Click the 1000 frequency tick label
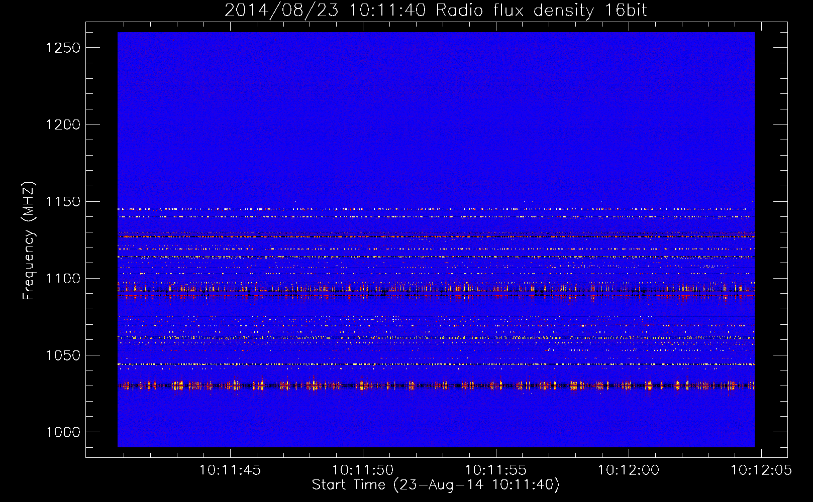Image resolution: width=813 pixels, height=502 pixels. (63, 432)
